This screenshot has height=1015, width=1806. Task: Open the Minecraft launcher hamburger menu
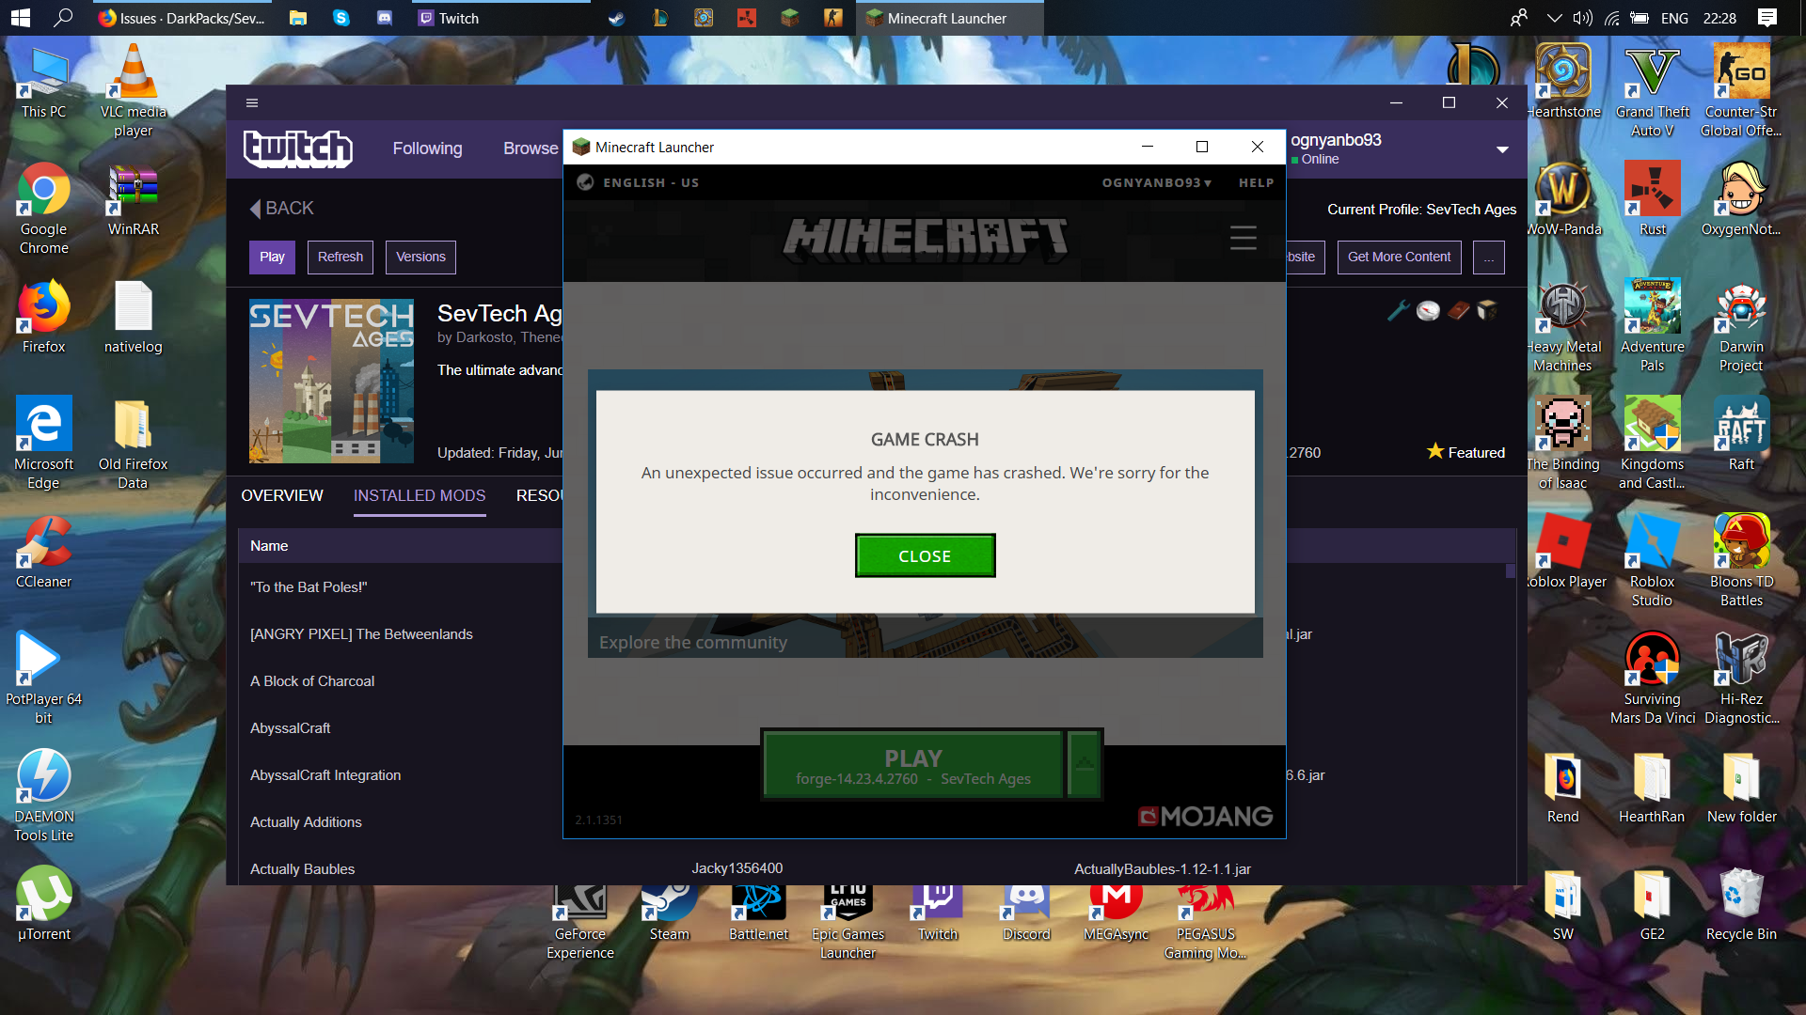1243,238
